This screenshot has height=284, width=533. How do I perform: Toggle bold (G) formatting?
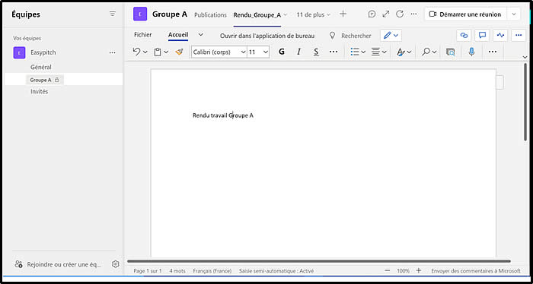pos(282,52)
